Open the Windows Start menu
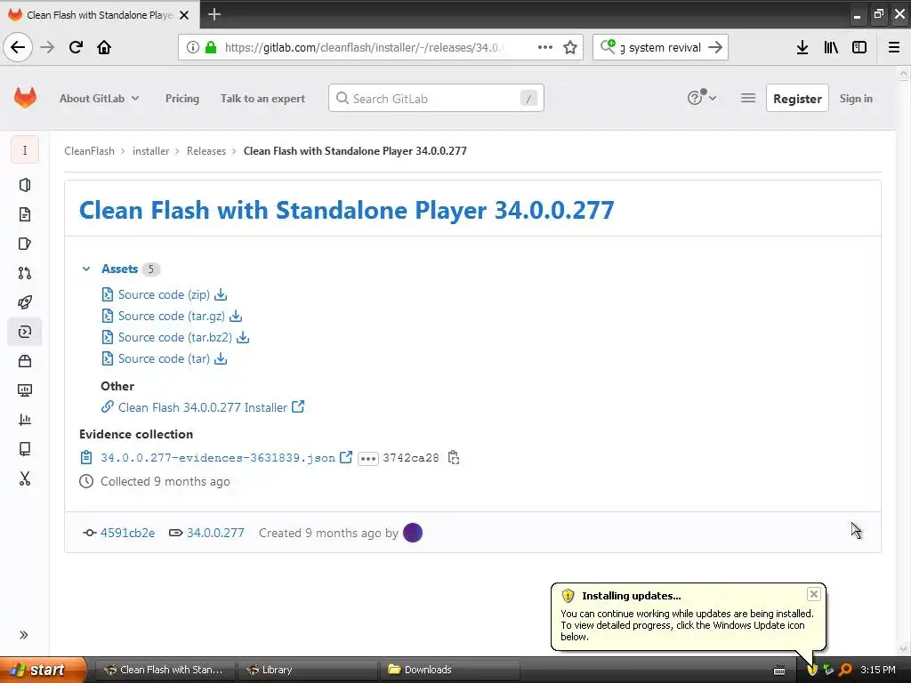 pos(42,670)
